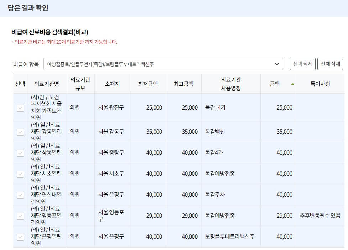The height and width of the screenshot is (250, 348).
Task: Toggle the 연신내열린의원 checkbox
Action: [x=20, y=195]
